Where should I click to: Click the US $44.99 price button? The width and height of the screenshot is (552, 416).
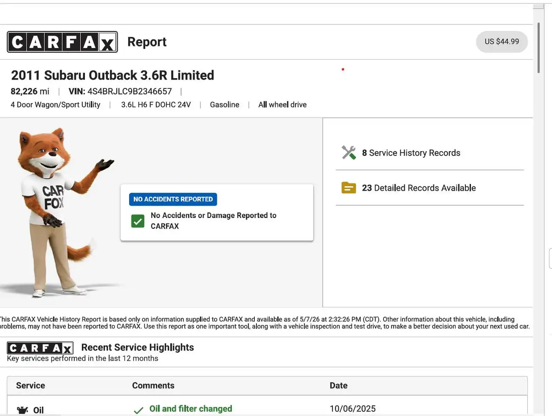tap(502, 42)
